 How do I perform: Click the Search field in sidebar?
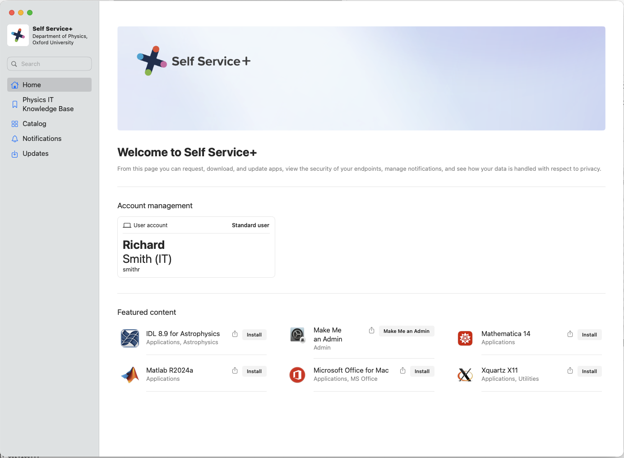tap(50, 64)
